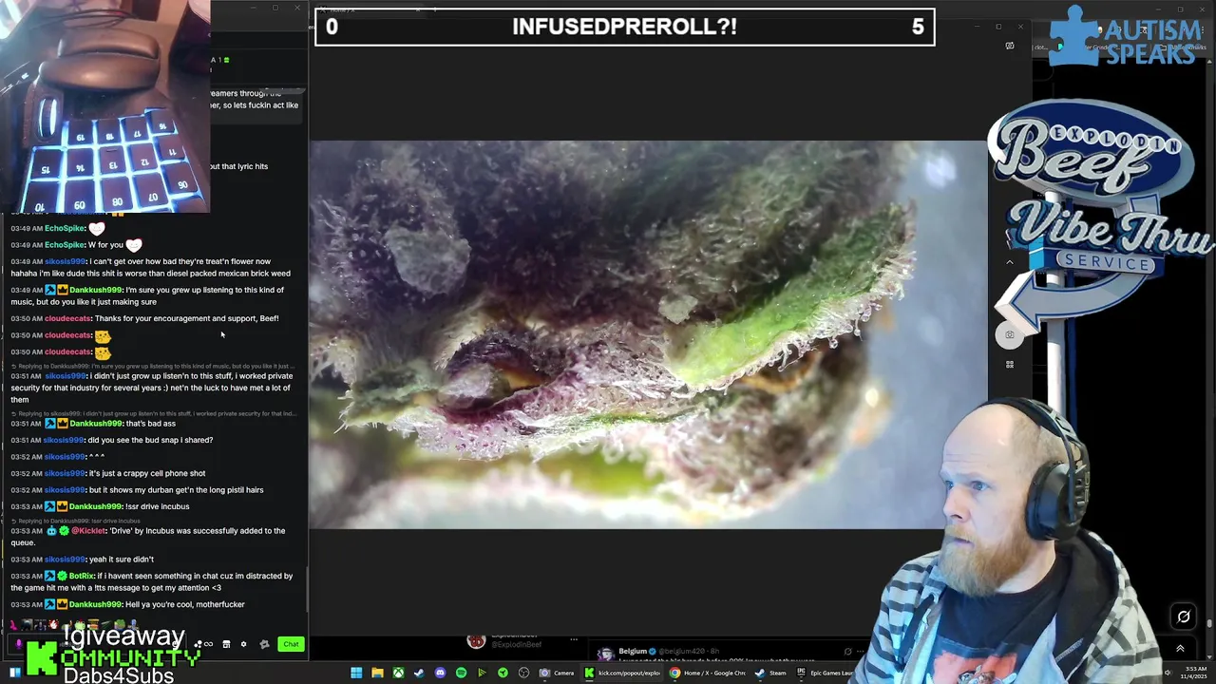Click the chat panel scrollbar
Viewport: 1216px width, 684px height.
(x=307, y=589)
